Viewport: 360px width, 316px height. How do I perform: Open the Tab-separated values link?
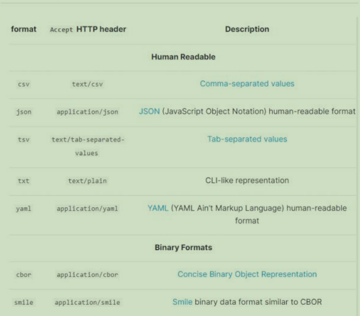[x=247, y=139]
